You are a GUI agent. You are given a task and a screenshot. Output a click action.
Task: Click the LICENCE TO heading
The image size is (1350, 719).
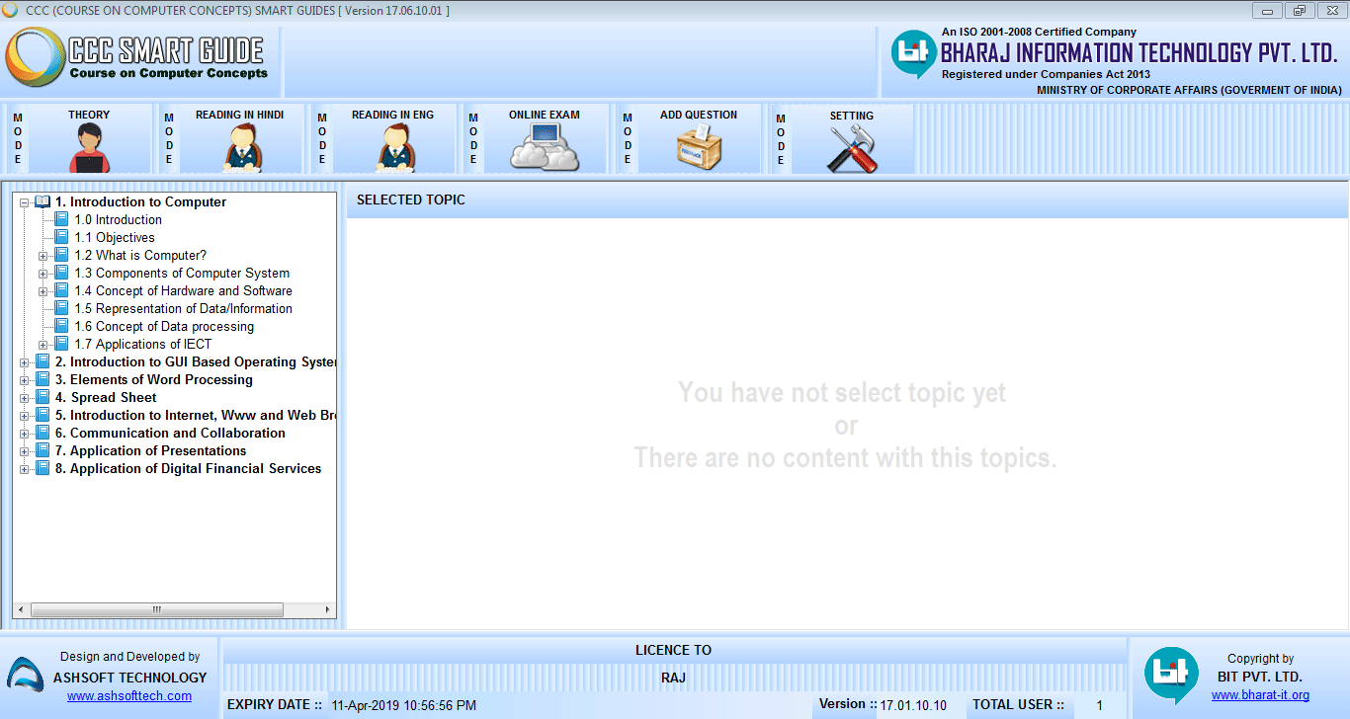point(673,650)
